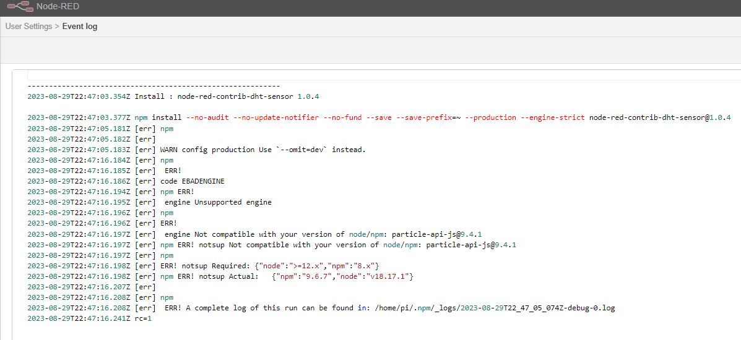The height and width of the screenshot is (340, 741).
Task: Click the breadcrumb '>' separator arrow
Action: [x=57, y=27]
